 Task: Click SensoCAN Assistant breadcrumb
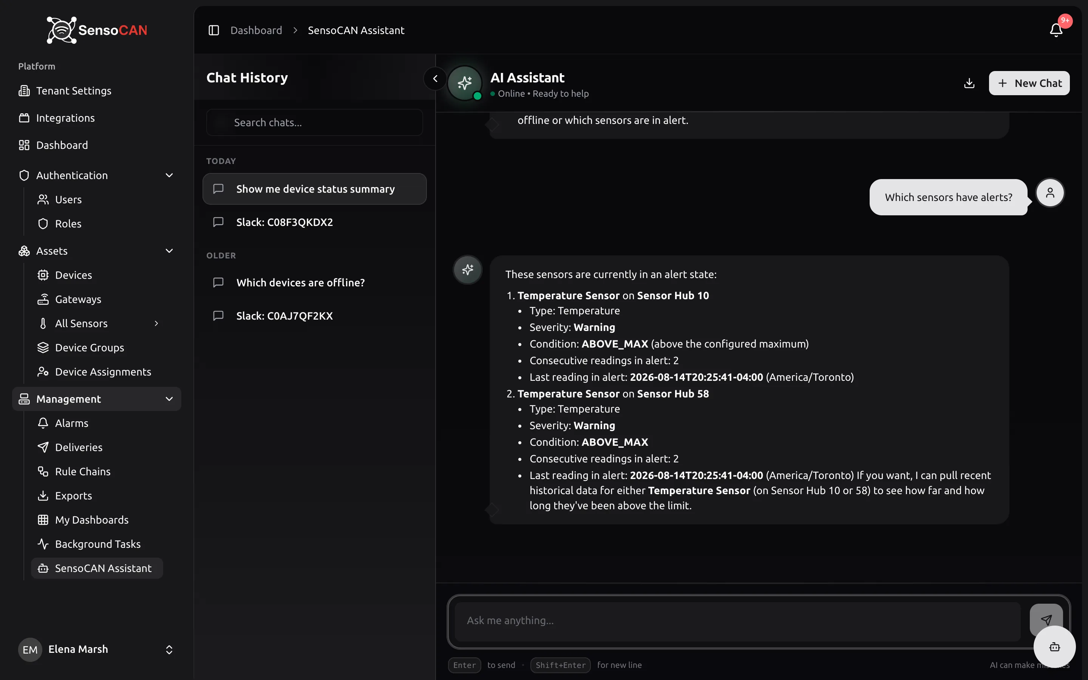pyautogui.click(x=356, y=30)
